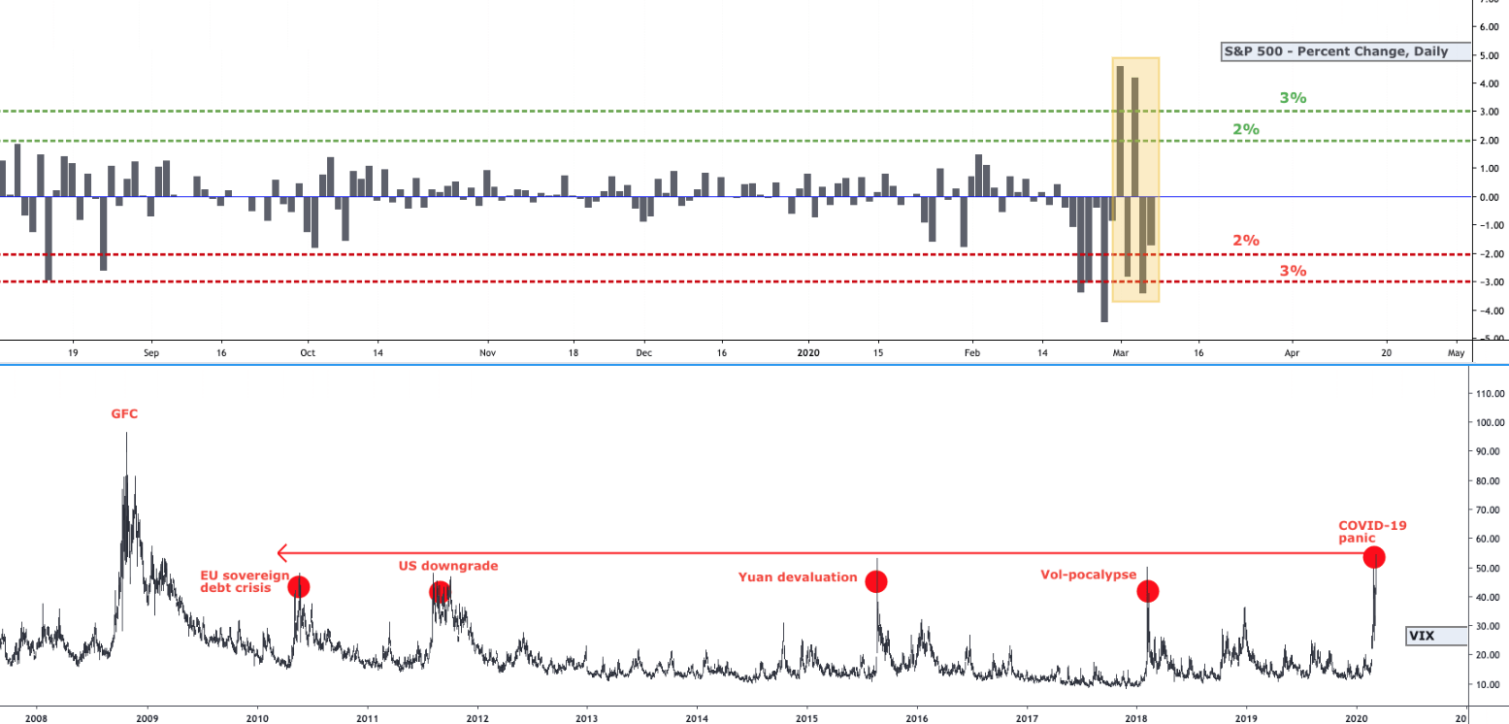Click the deepest down bar just before March
1509x724 pixels.
pos(1104,259)
